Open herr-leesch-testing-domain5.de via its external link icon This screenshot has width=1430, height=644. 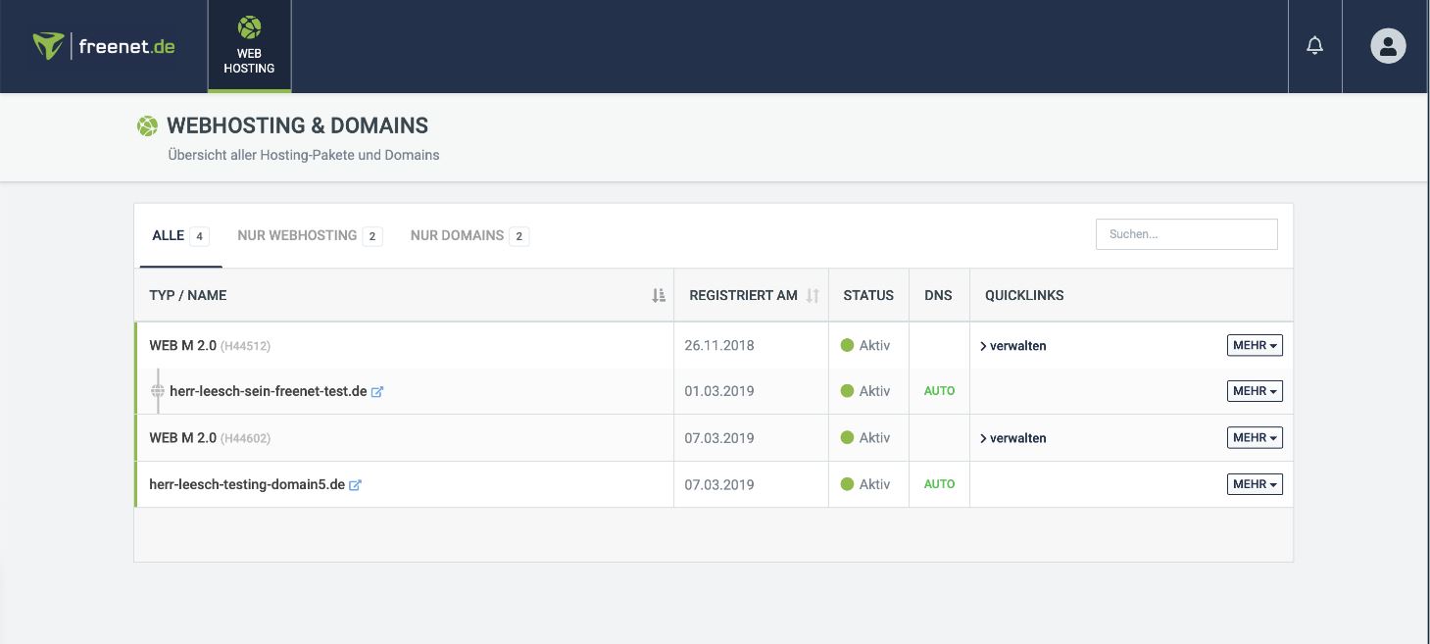click(355, 484)
